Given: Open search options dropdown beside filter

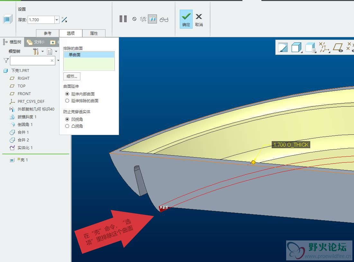Looking at the screenshot, I should (58, 60).
